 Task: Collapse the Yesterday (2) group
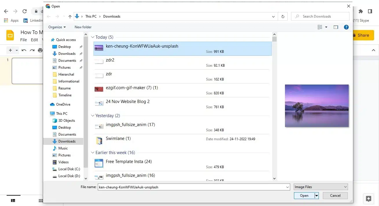click(93, 116)
